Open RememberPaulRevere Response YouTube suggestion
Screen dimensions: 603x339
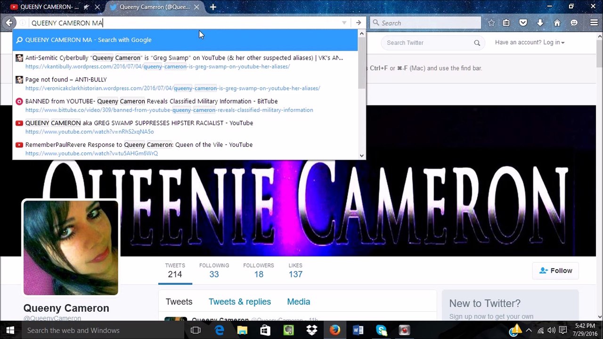coord(185,149)
